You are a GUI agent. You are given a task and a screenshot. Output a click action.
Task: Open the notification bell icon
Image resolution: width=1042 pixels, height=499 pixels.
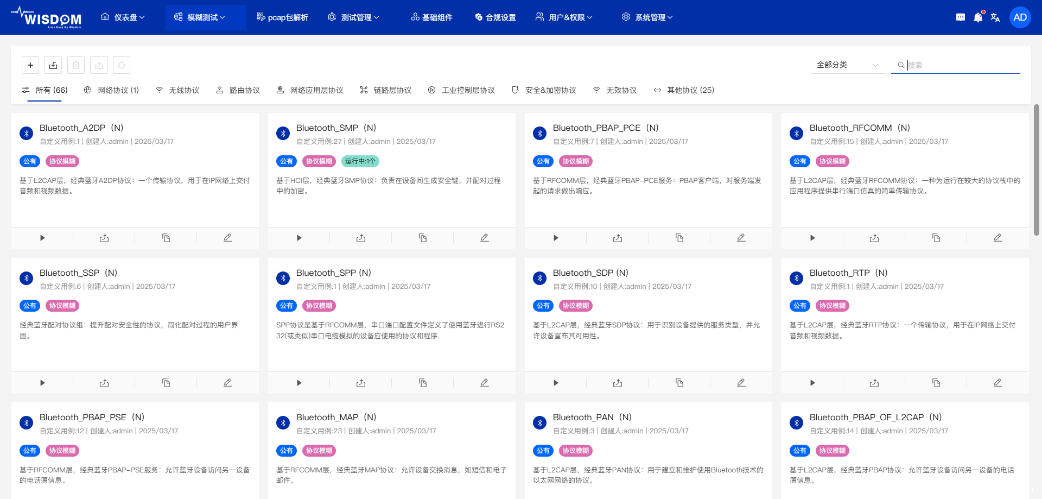[x=978, y=17]
